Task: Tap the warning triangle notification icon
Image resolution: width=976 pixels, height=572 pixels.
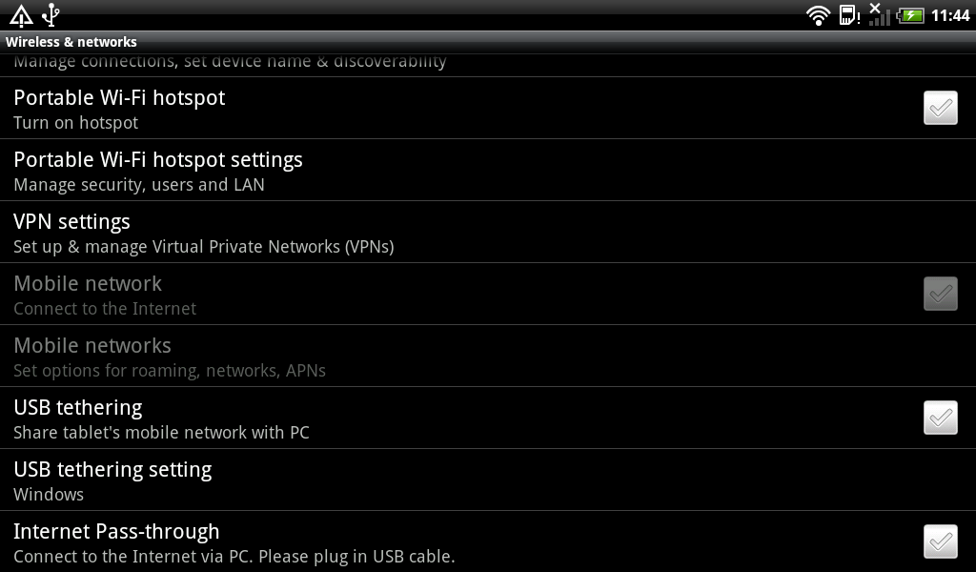Action: 21,15
